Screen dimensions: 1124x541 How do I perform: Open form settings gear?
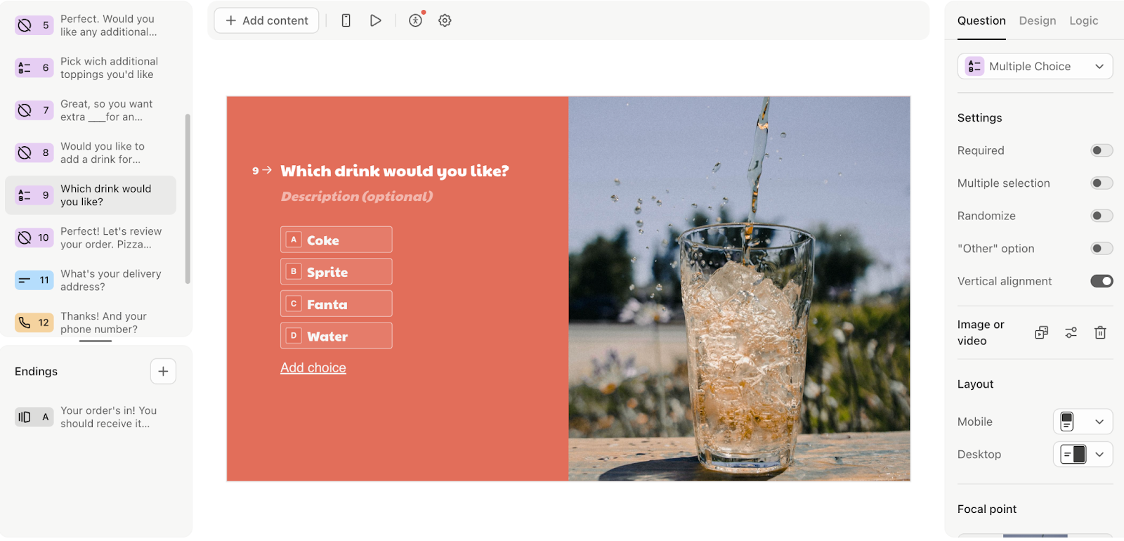point(445,20)
